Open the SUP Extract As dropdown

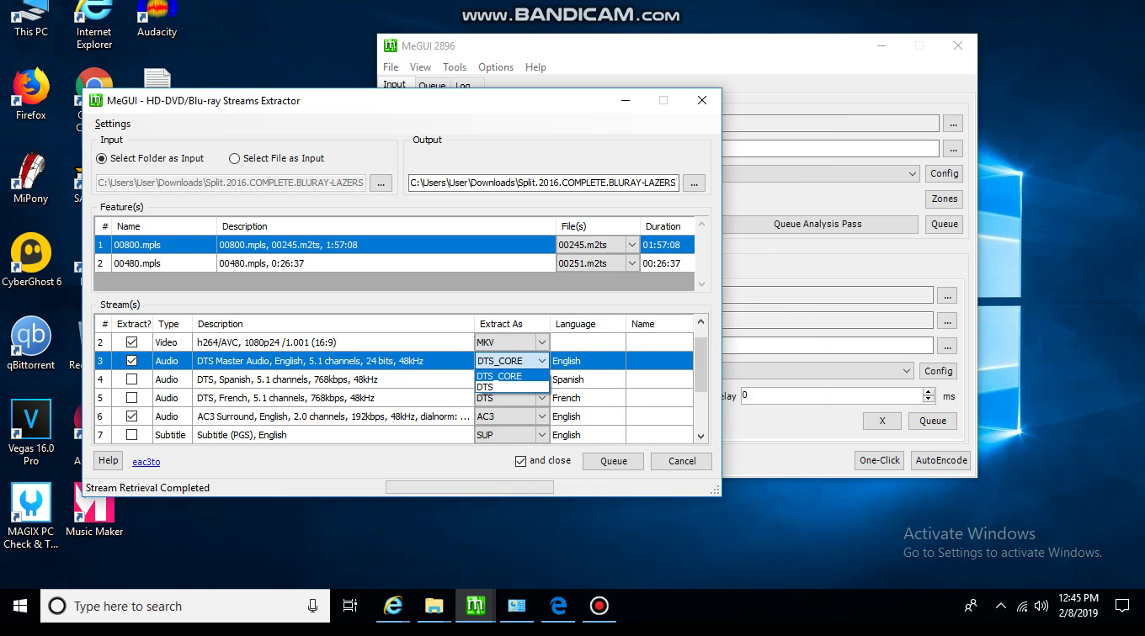(542, 435)
